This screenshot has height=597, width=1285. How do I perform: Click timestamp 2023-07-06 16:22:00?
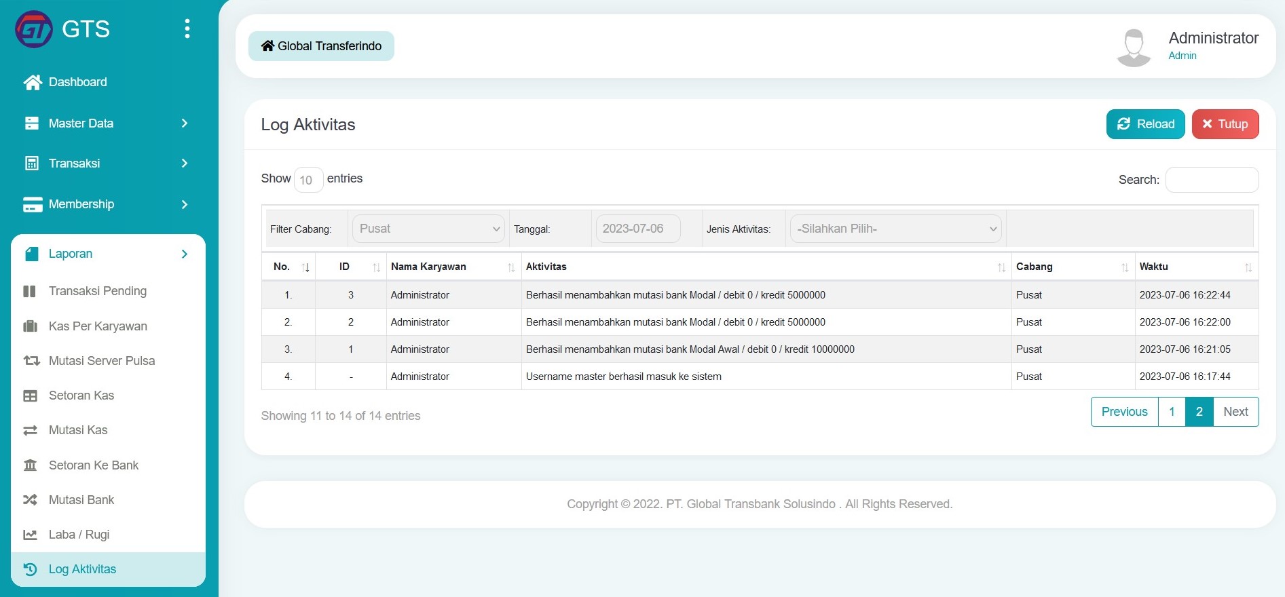[1185, 322]
